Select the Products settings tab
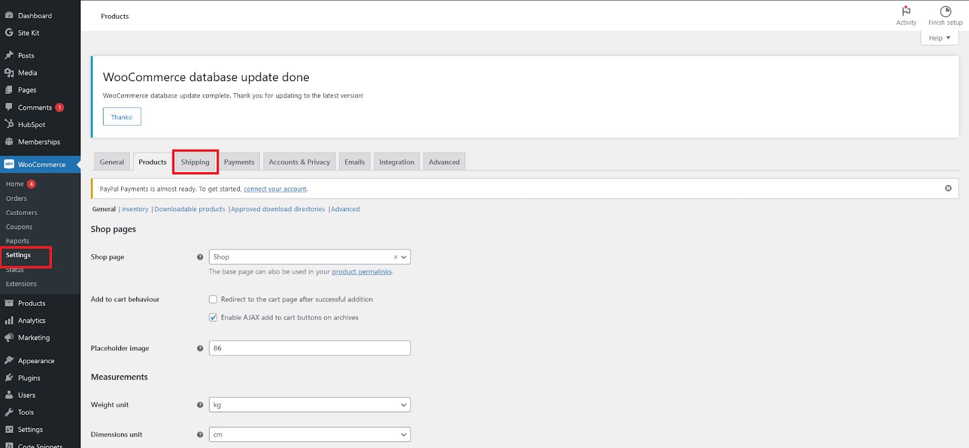Screen dimensions: 969x448 [x=153, y=162]
